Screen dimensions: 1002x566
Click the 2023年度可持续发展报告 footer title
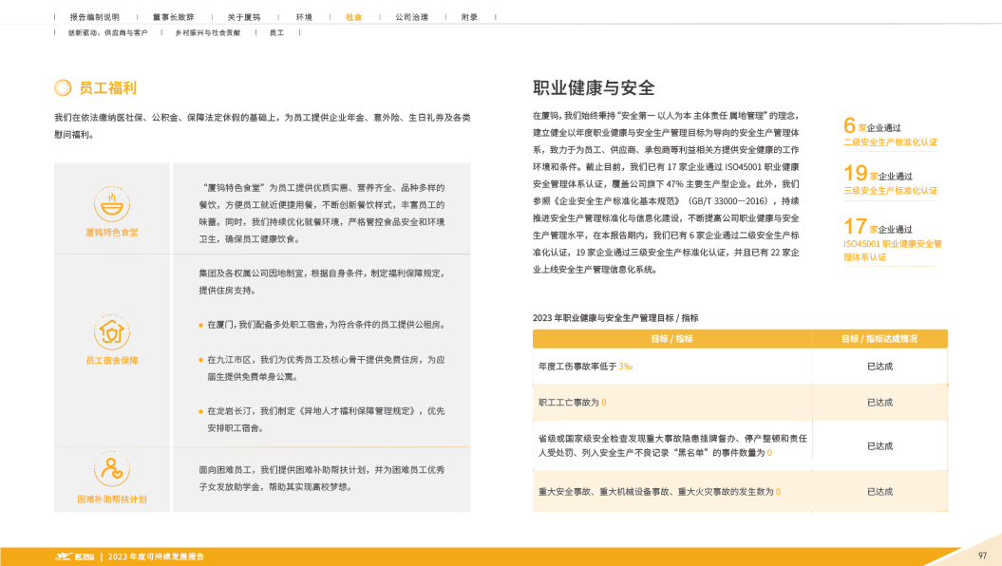(157, 556)
